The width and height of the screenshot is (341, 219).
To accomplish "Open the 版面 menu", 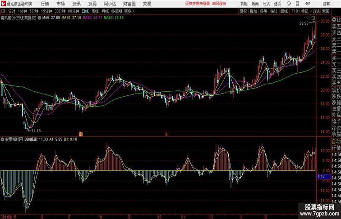I will 255,4.
